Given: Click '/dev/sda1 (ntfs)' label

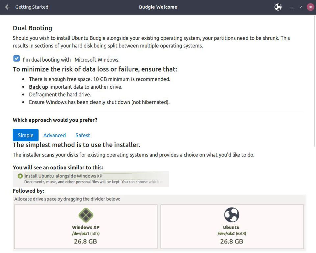Looking at the screenshot, I should coord(86,234).
